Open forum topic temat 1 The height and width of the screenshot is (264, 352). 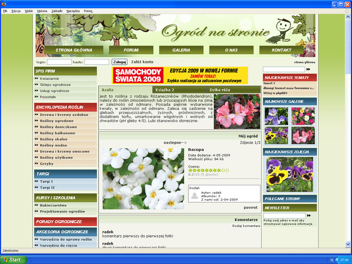pos(269,83)
